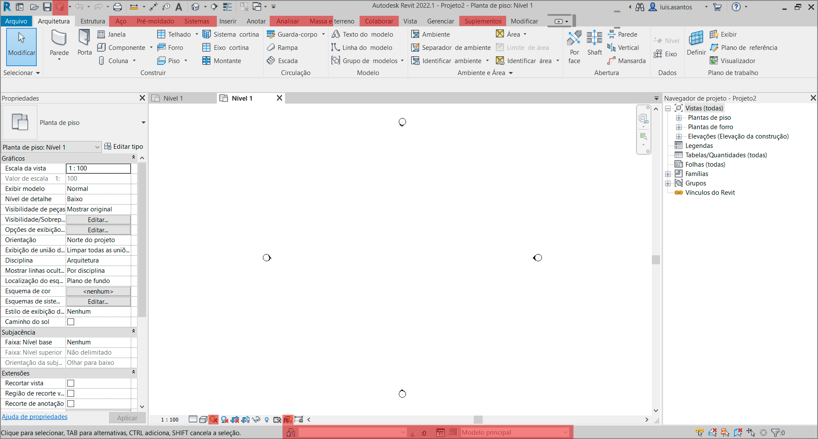Viewport: 818px width, 439px height.
Task: Click the Ajuda de propriedades link
Action: tap(35, 417)
